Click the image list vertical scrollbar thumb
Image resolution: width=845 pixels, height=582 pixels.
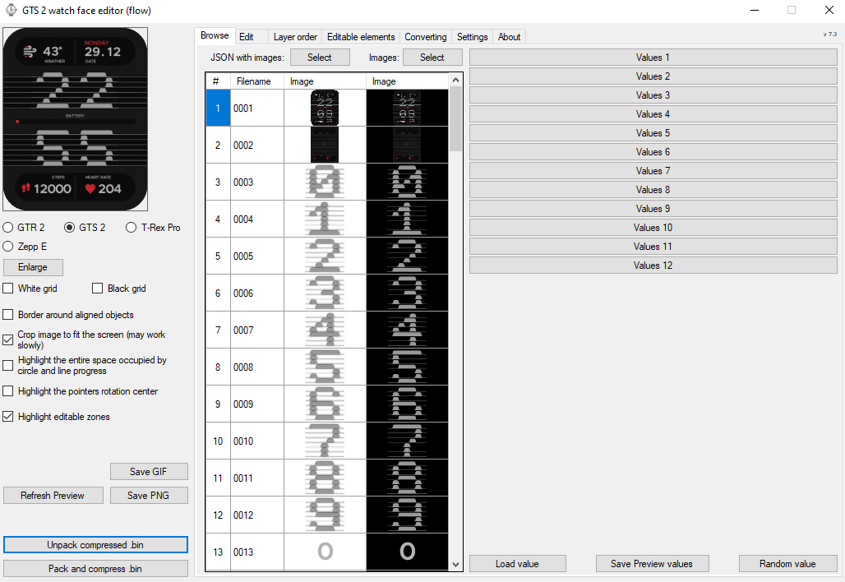[455, 118]
